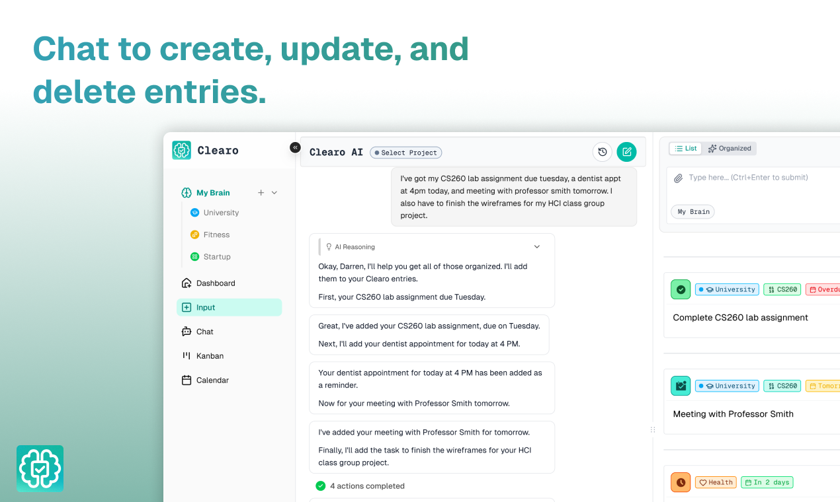This screenshot has width=840, height=502.
Task: Click the orange clock status icon on Health entry
Action: click(x=681, y=482)
